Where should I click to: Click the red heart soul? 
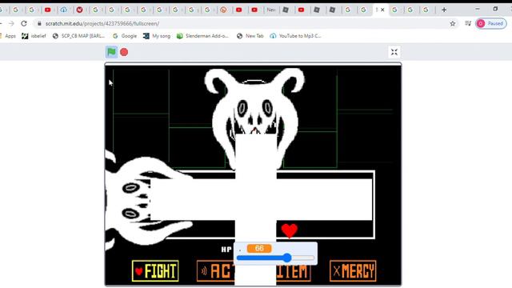click(290, 230)
